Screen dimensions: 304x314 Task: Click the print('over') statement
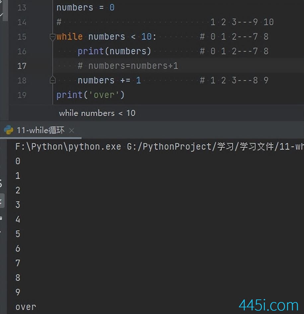coord(91,95)
